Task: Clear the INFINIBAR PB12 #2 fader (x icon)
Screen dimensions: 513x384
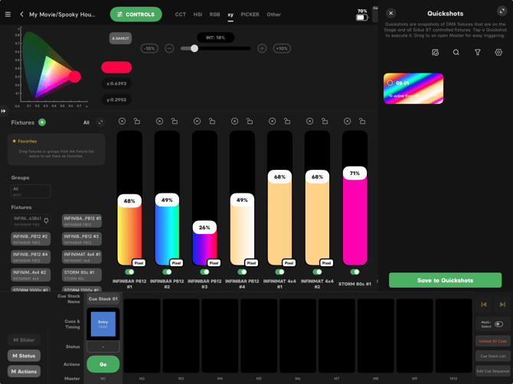Action: click(159, 122)
